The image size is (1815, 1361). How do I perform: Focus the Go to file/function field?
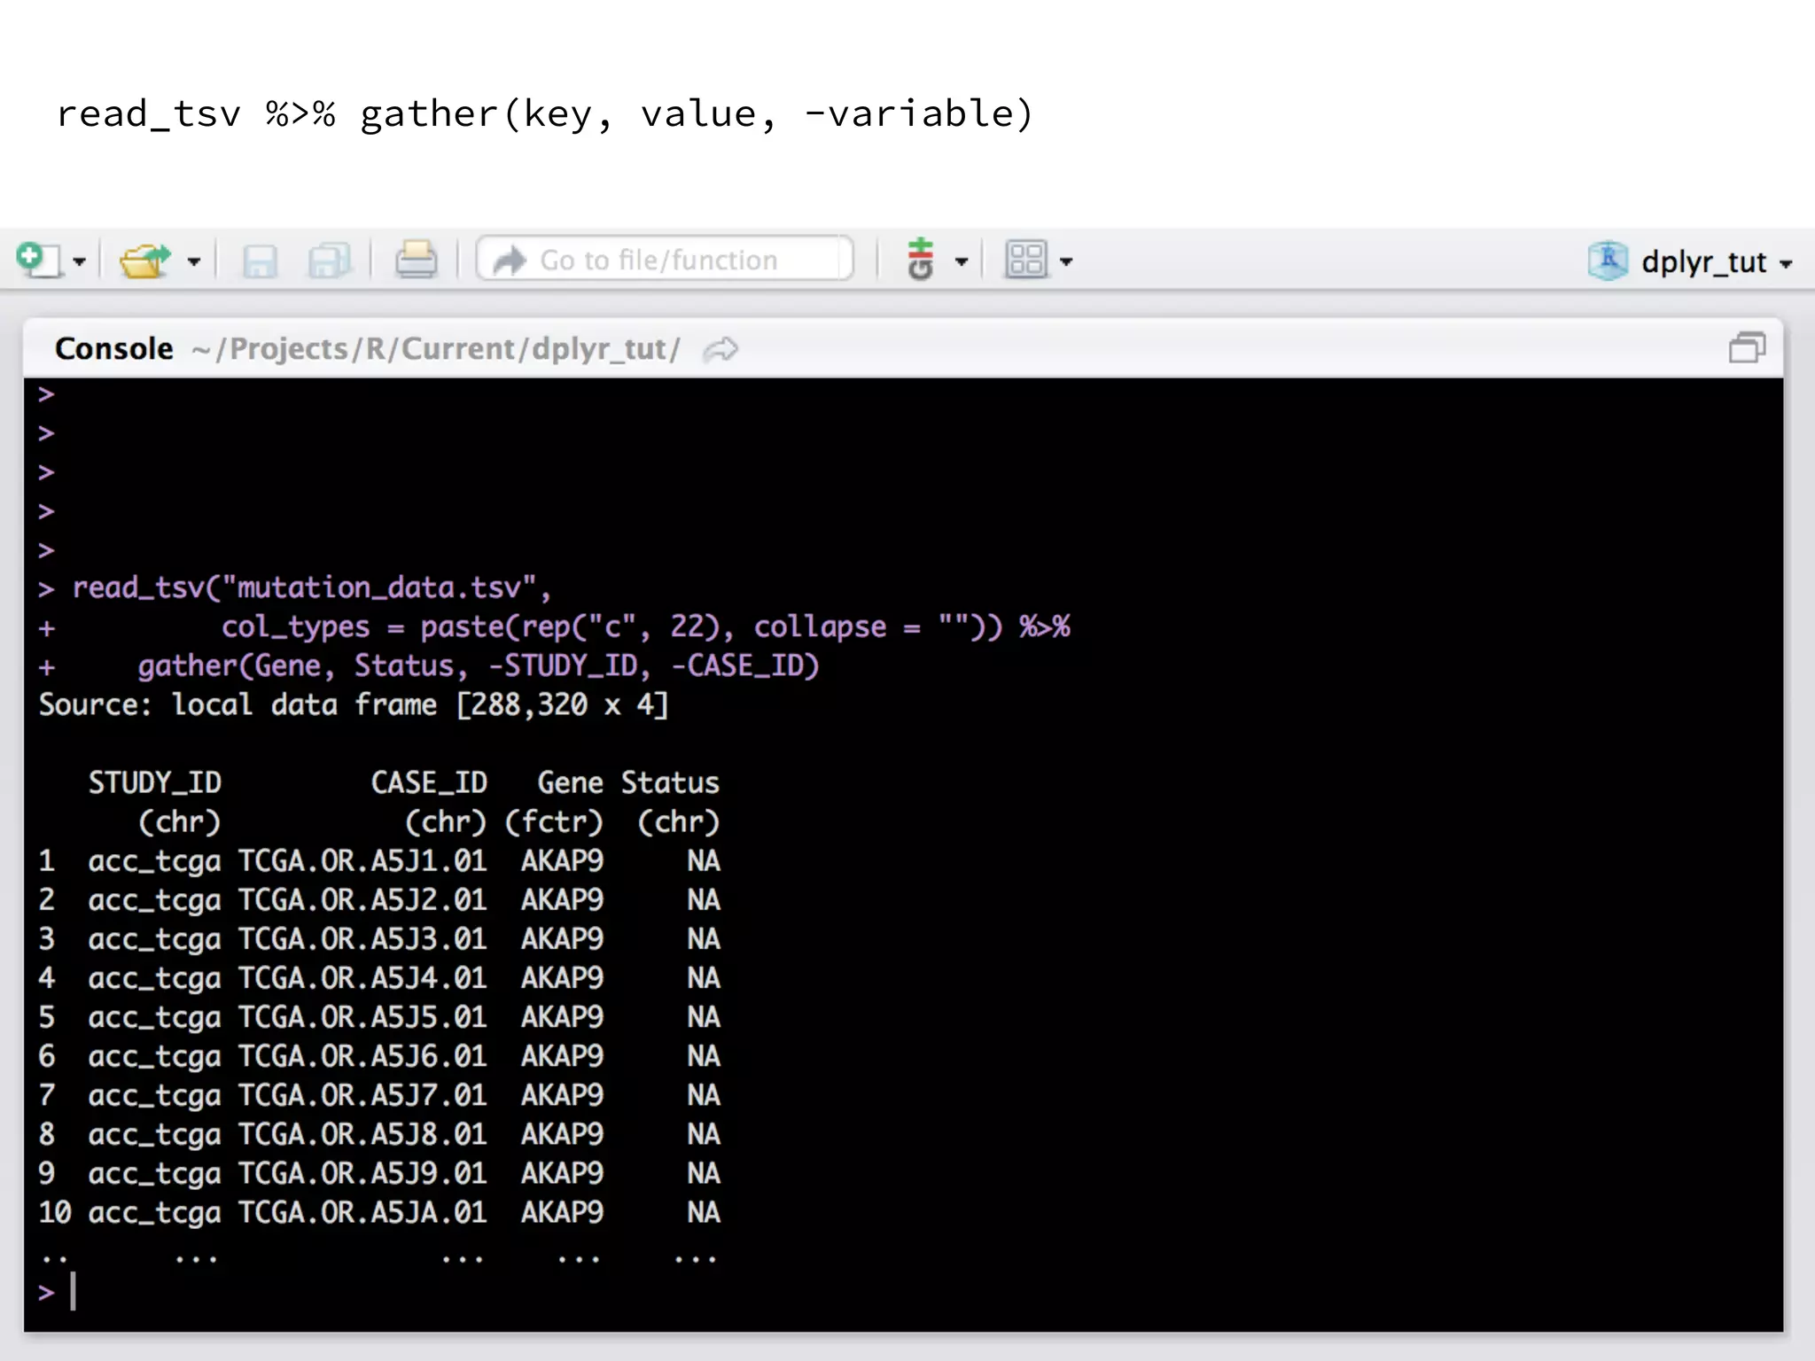point(665,260)
